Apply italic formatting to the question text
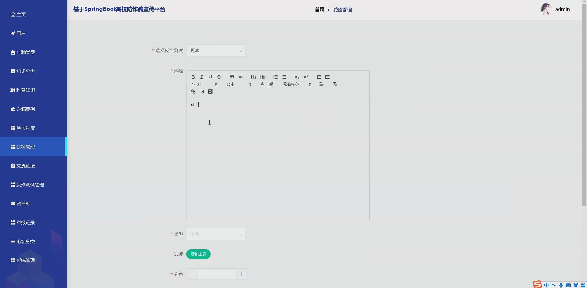This screenshot has height=288, width=587. (201, 77)
